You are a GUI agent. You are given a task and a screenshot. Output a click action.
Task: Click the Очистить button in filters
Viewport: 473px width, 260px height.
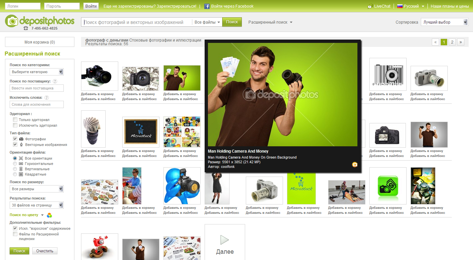click(45, 251)
